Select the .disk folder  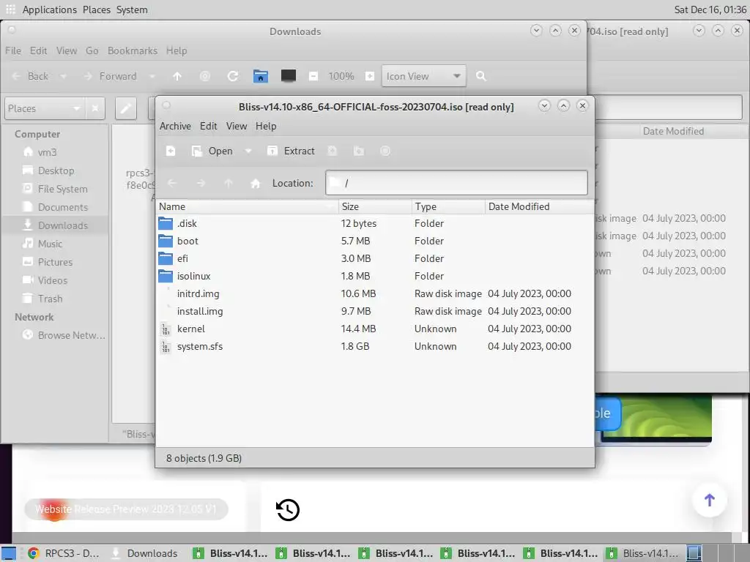[375, 223]
